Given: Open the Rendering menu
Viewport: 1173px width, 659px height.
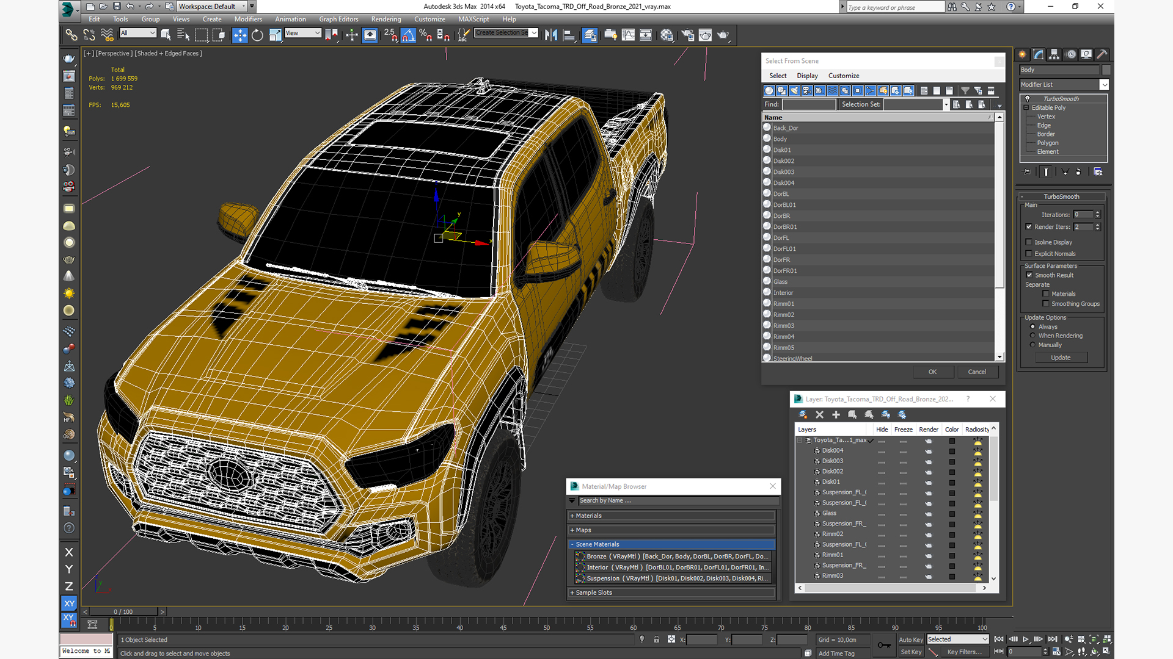Looking at the screenshot, I should pos(386,19).
